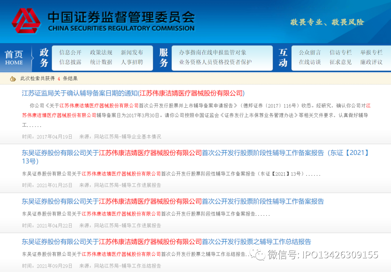Click the CSRC red triangular logo

[26, 20]
